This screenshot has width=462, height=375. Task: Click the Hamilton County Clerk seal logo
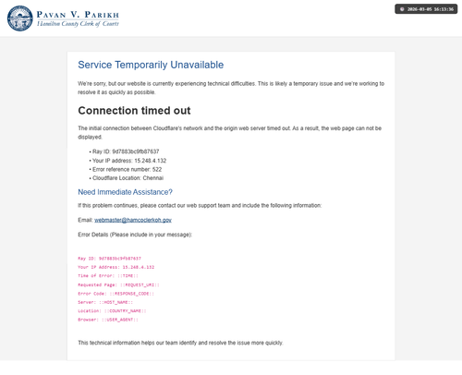pos(20,18)
